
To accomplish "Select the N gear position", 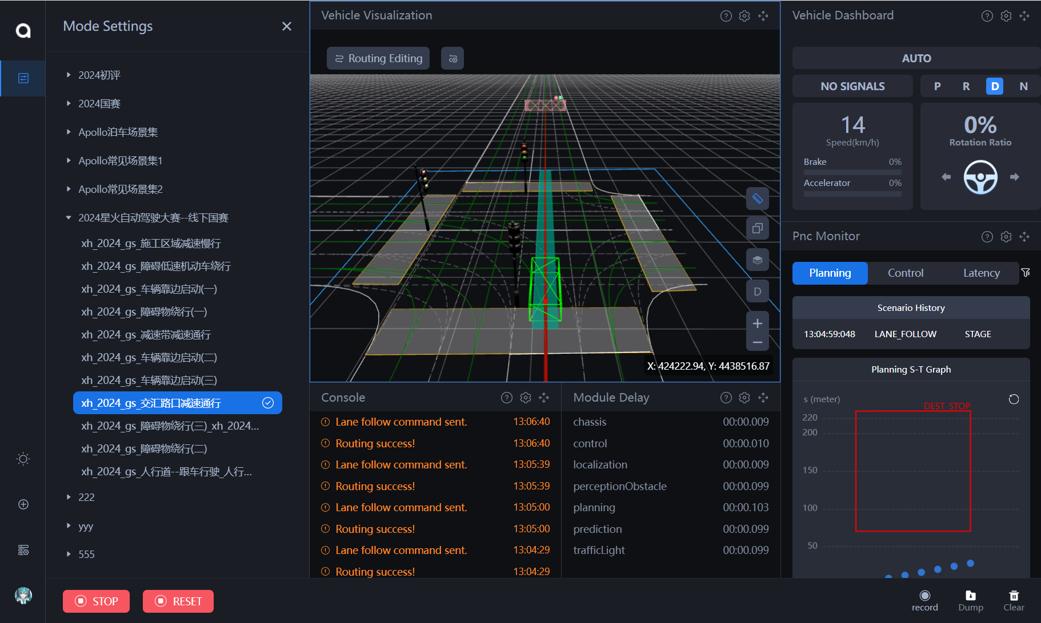I will coord(1023,86).
